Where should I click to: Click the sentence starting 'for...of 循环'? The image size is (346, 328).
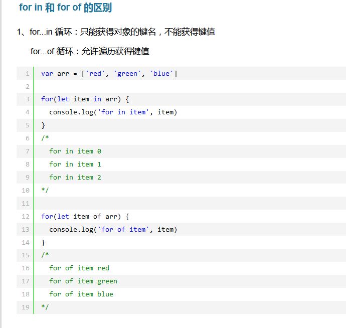click(90, 52)
